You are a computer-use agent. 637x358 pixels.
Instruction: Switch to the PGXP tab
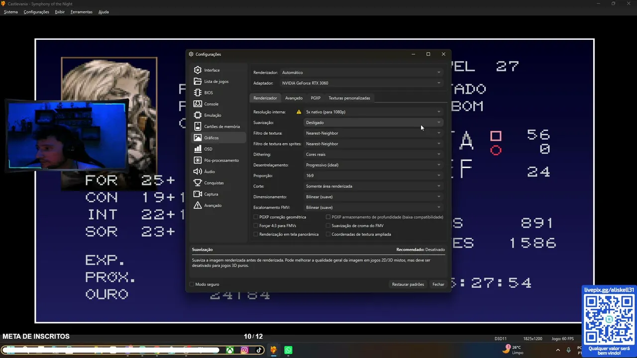[316, 98]
